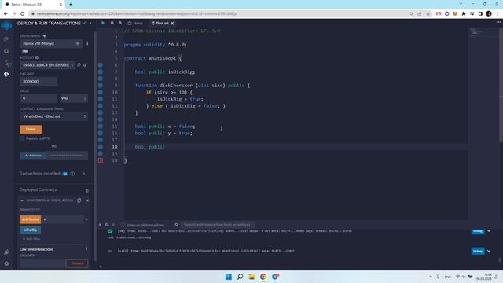Select the Remix browser tab

(x=34, y=5)
